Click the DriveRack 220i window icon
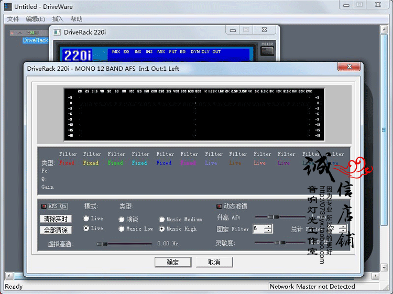 pos(57,32)
